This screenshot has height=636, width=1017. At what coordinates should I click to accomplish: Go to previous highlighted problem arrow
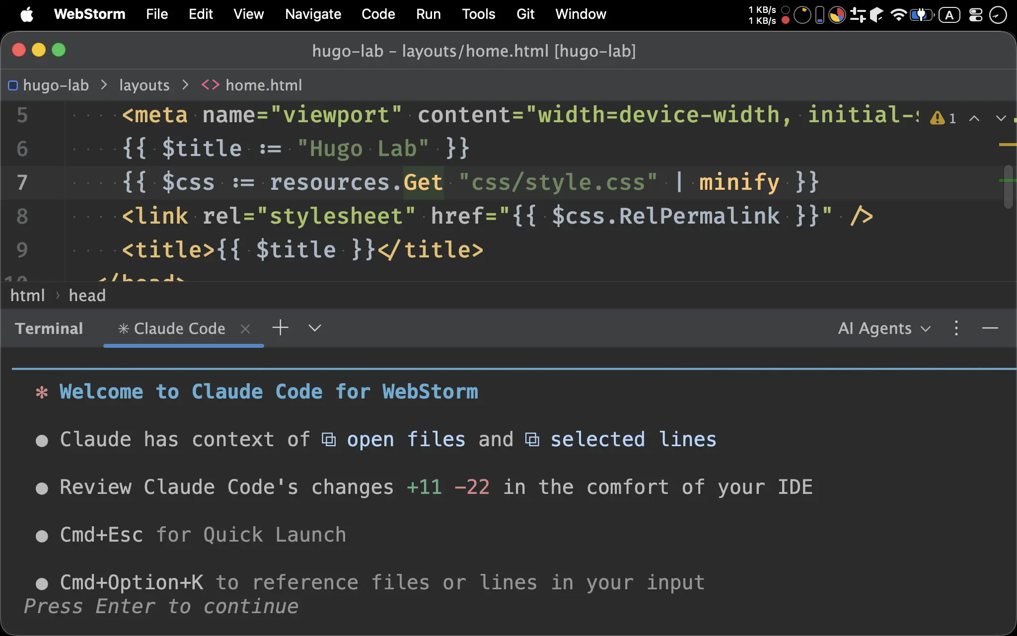pyautogui.click(x=974, y=118)
